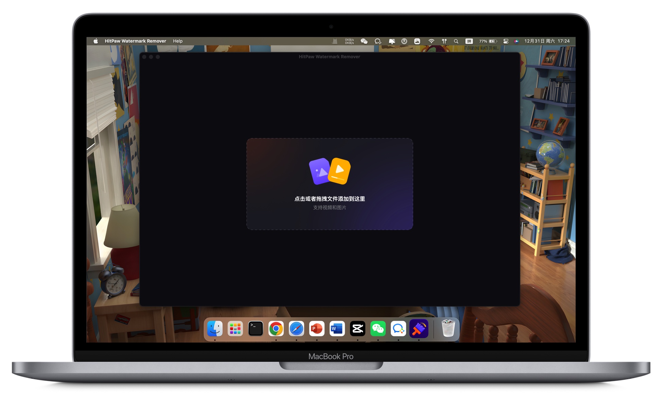Close the HitPaw Watermark Remover window

pyautogui.click(x=144, y=57)
